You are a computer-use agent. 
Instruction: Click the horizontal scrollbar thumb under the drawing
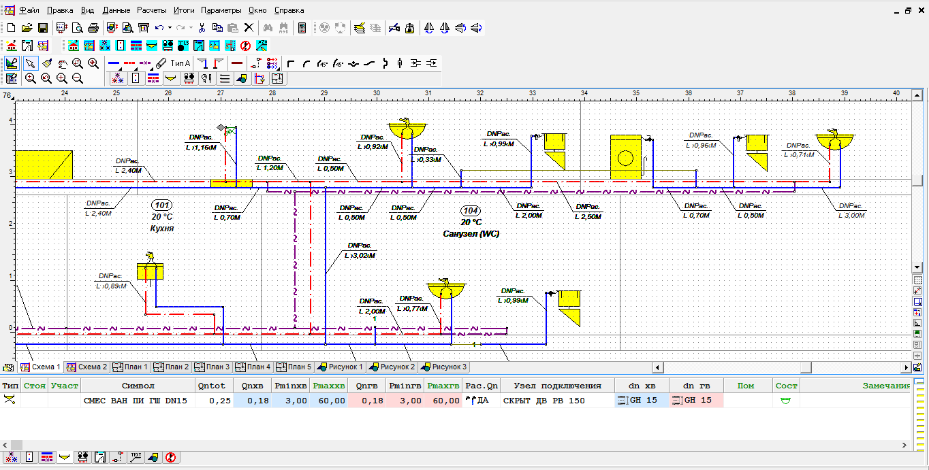806,367
